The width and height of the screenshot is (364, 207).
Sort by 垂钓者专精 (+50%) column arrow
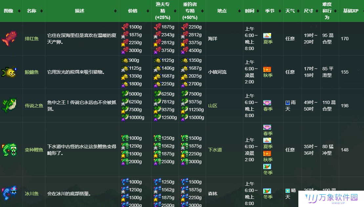click(203, 11)
